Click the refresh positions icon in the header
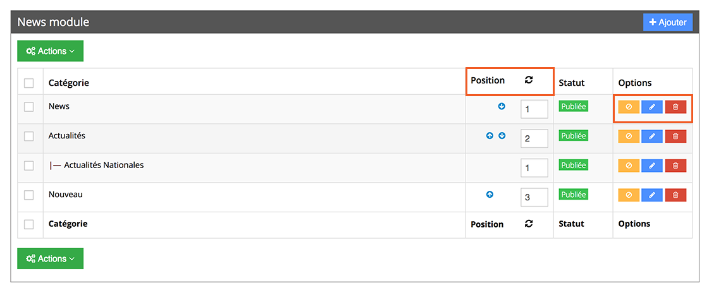709x297 pixels. tap(529, 80)
